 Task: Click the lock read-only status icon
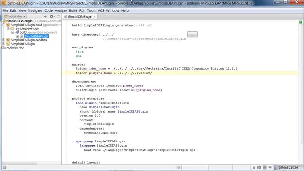254,167
